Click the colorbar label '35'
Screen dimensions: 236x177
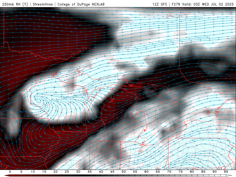[x=90, y=172]
